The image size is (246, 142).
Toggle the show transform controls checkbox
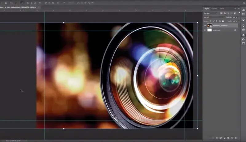click(22, 3)
